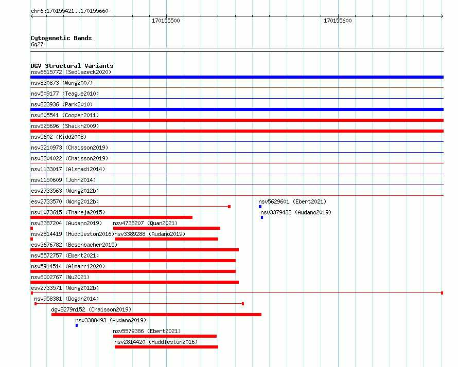
Task: Click esv2733570 (Wong2012b) label
Action: tap(65, 201)
